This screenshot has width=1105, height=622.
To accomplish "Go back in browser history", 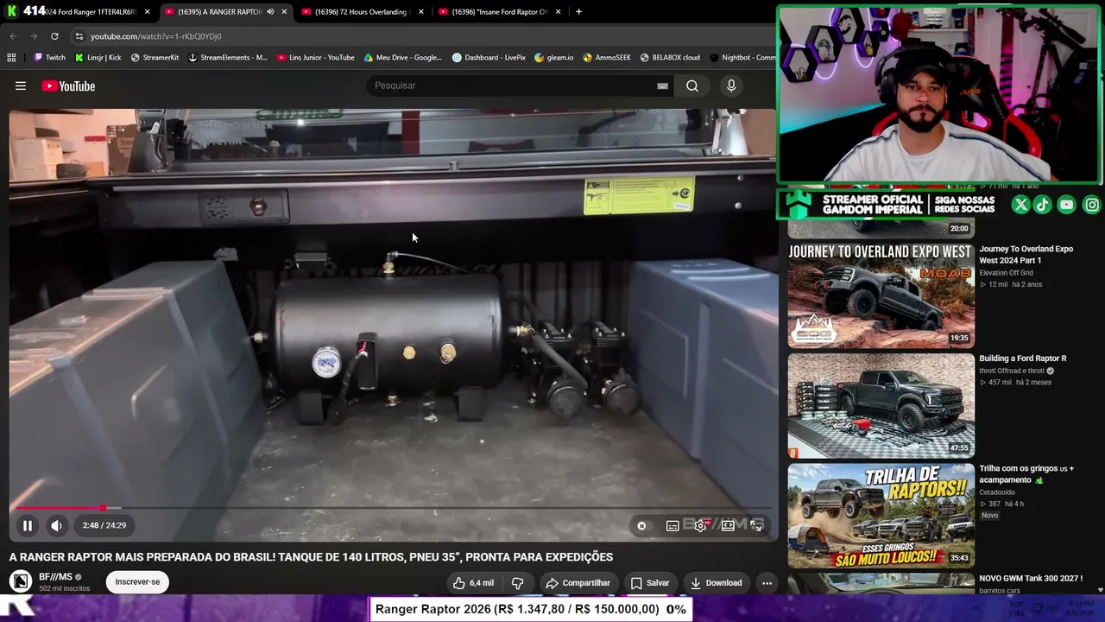I will pyautogui.click(x=13, y=36).
